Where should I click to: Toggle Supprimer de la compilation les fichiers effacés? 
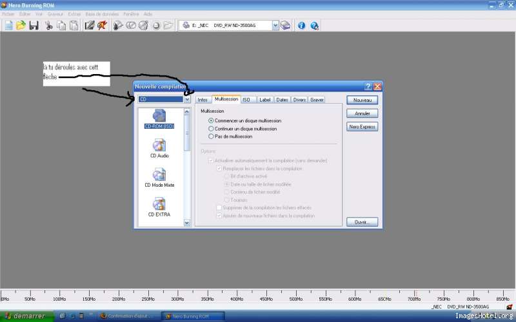219,207
